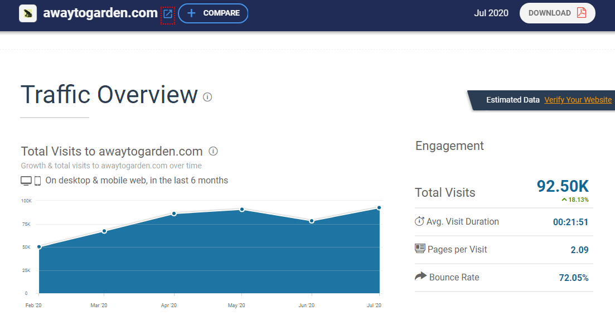Select the Apr '20 data point on the chart
Viewport: 615px width, 325px height.
click(x=174, y=214)
